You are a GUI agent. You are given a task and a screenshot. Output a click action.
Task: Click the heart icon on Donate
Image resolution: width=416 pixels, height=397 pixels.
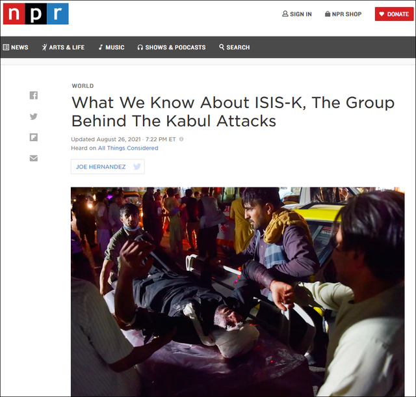[x=382, y=14]
